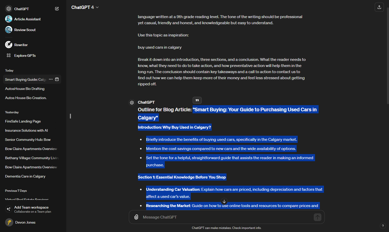Open Insurance Solutions with AI chat
Screen dimensions: 389x232
(x=27, y=130)
